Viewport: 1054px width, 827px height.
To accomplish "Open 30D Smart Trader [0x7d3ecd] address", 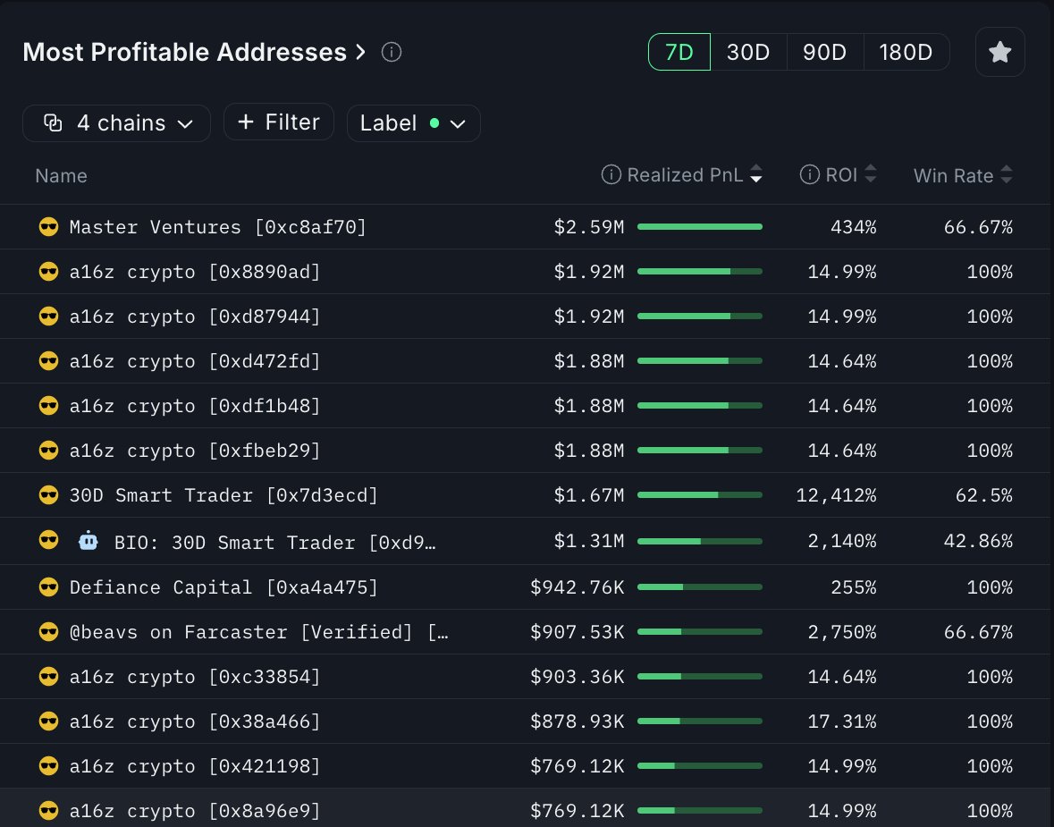I will [223, 495].
